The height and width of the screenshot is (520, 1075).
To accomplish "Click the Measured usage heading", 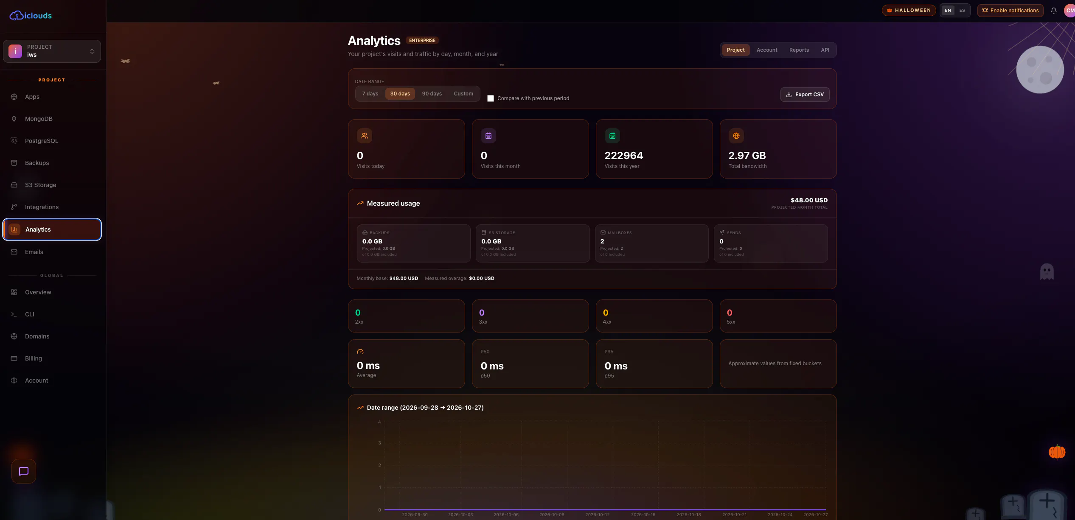I will tap(393, 203).
